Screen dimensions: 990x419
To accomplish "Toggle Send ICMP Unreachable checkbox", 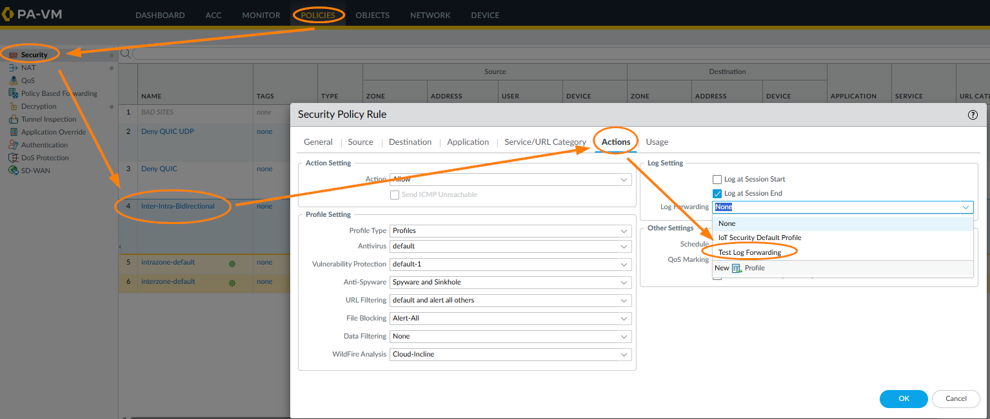I will pyautogui.click(x=395, y=194).
